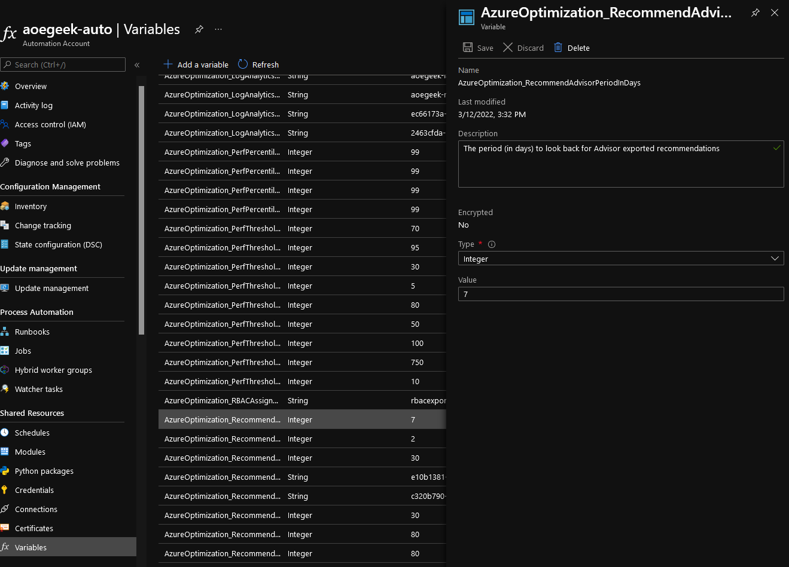Pin the variable detail panel
Image resolution: width=789 pixels, height=567 pixels.
[756, 13]
